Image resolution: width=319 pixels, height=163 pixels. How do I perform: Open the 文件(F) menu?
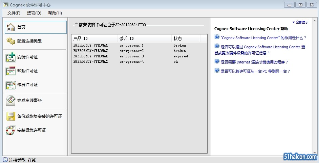point(14,13)
